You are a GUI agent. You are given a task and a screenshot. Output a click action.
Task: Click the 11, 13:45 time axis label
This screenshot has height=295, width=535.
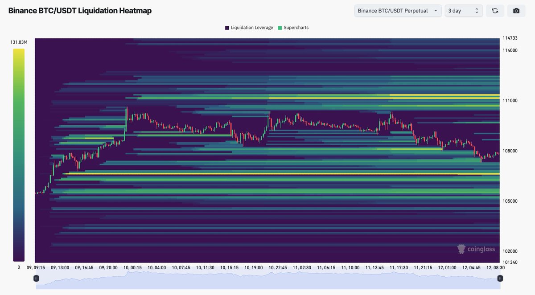click(x=374, y=268)
